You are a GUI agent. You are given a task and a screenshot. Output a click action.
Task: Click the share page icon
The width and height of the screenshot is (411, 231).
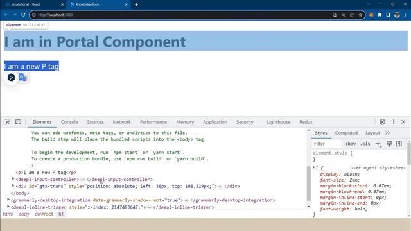[x=352, y=15]
